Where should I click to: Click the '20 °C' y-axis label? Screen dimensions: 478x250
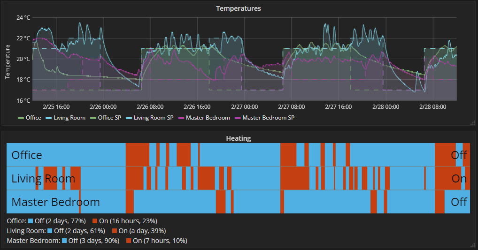(23, 59)
